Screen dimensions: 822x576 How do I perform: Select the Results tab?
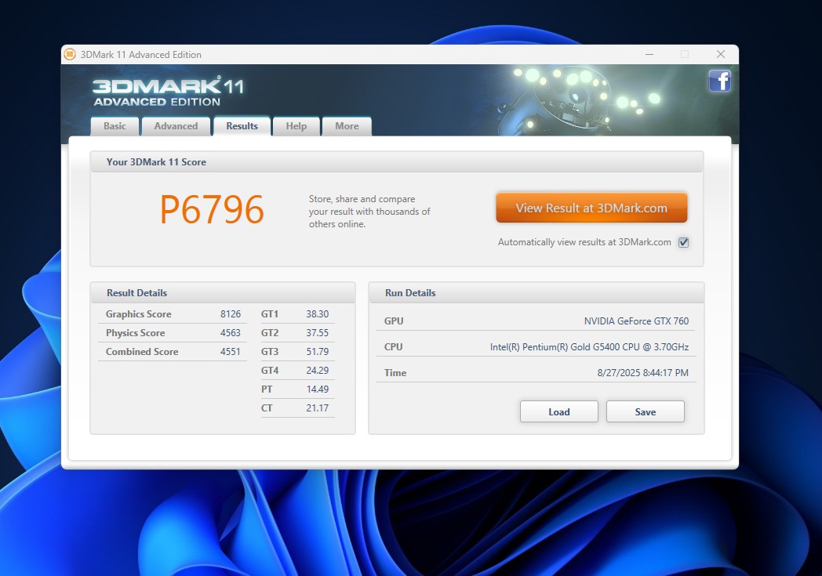242,126
